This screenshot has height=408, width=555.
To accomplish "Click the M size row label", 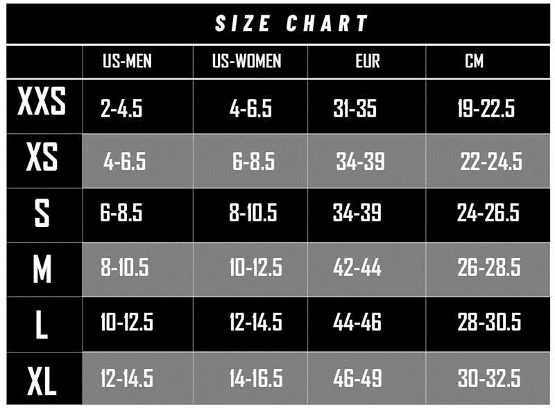I will pyautogui.click(x=42, y=269).
